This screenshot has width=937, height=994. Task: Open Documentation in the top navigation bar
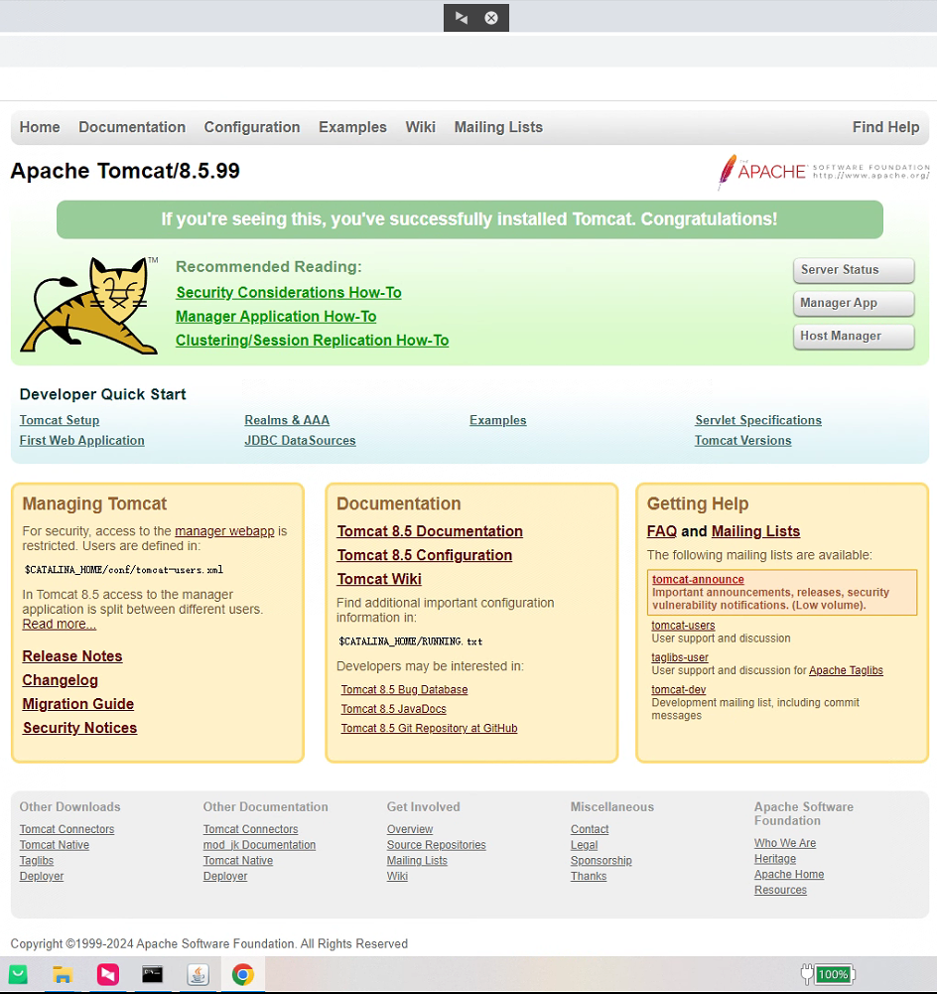(132, 127)
